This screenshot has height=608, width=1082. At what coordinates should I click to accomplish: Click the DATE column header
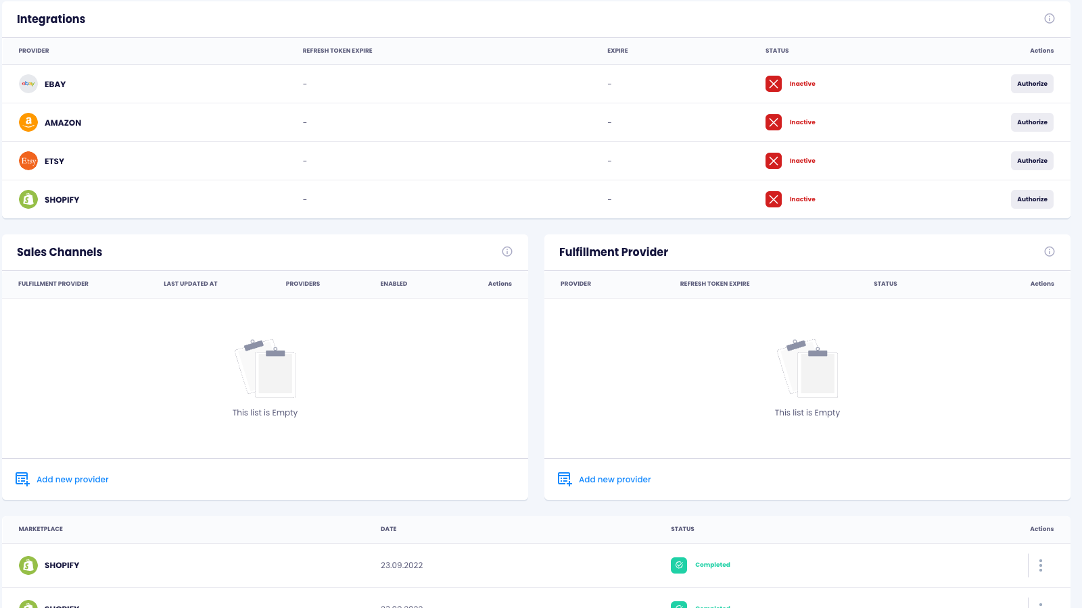(x=389, y=529)
